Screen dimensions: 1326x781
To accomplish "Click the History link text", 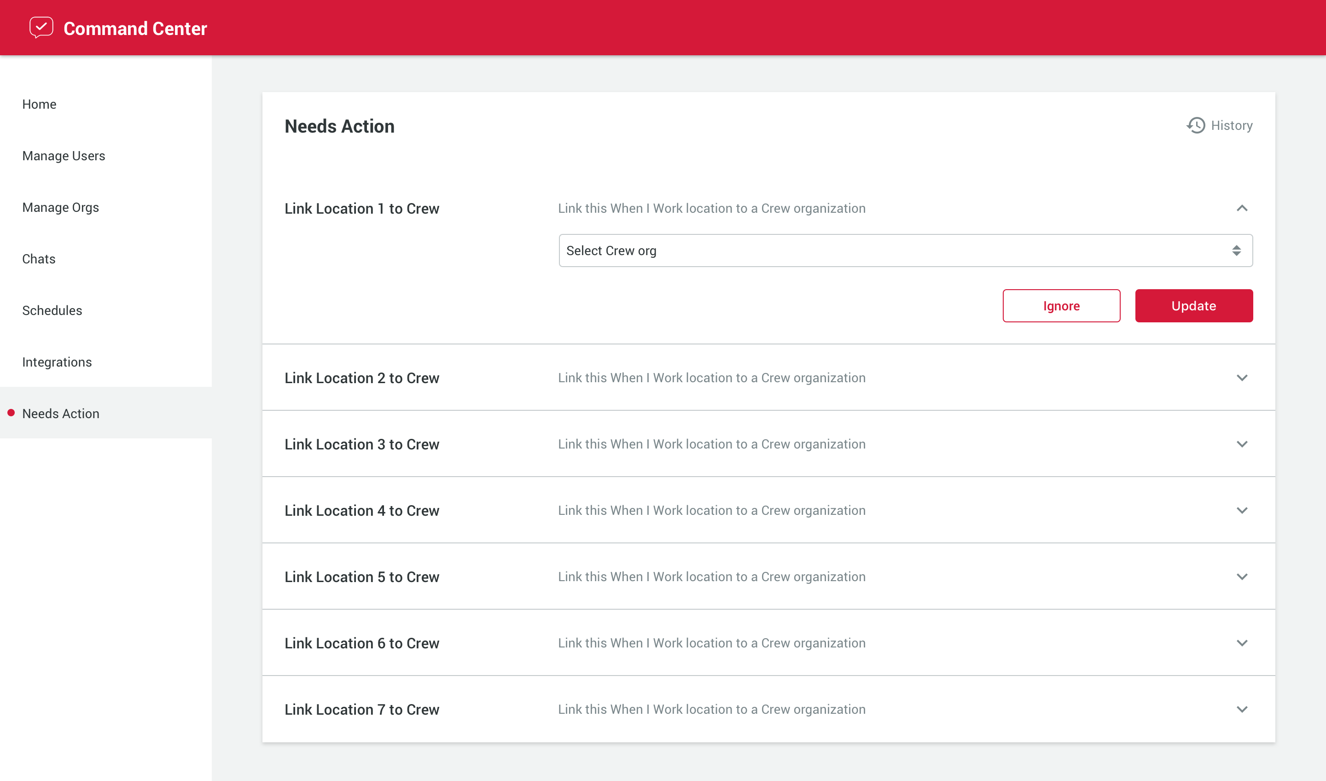I will pos(1232,125).
